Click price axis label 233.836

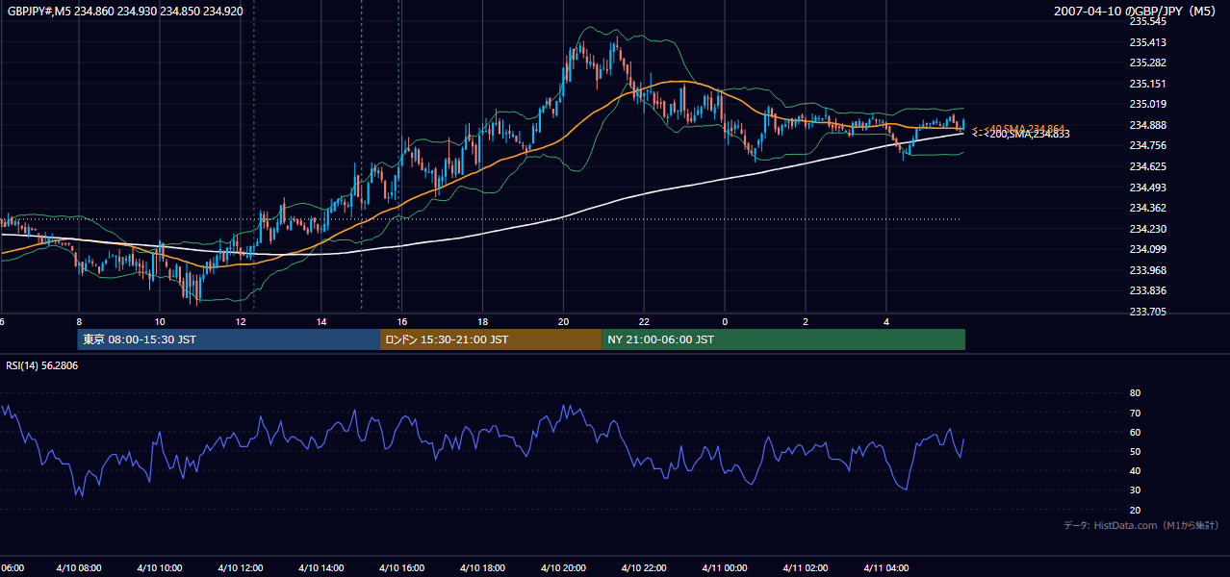[x=1147, y=290]
